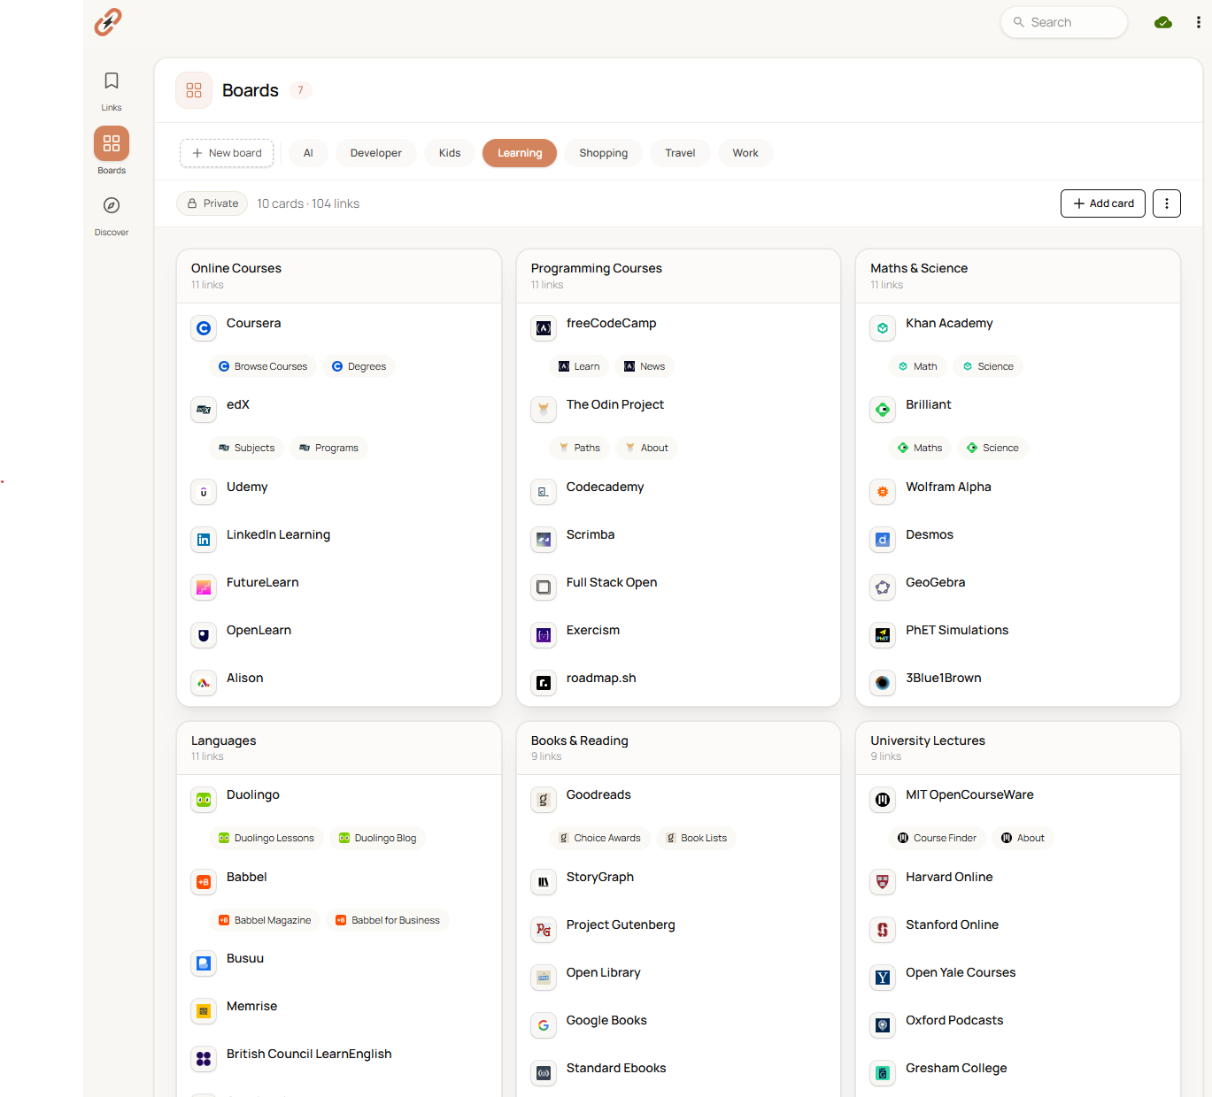This screenshot has height=1097, width=1212.
Task: Click the Maths & Science card title
Action: (x=919, y=268)
